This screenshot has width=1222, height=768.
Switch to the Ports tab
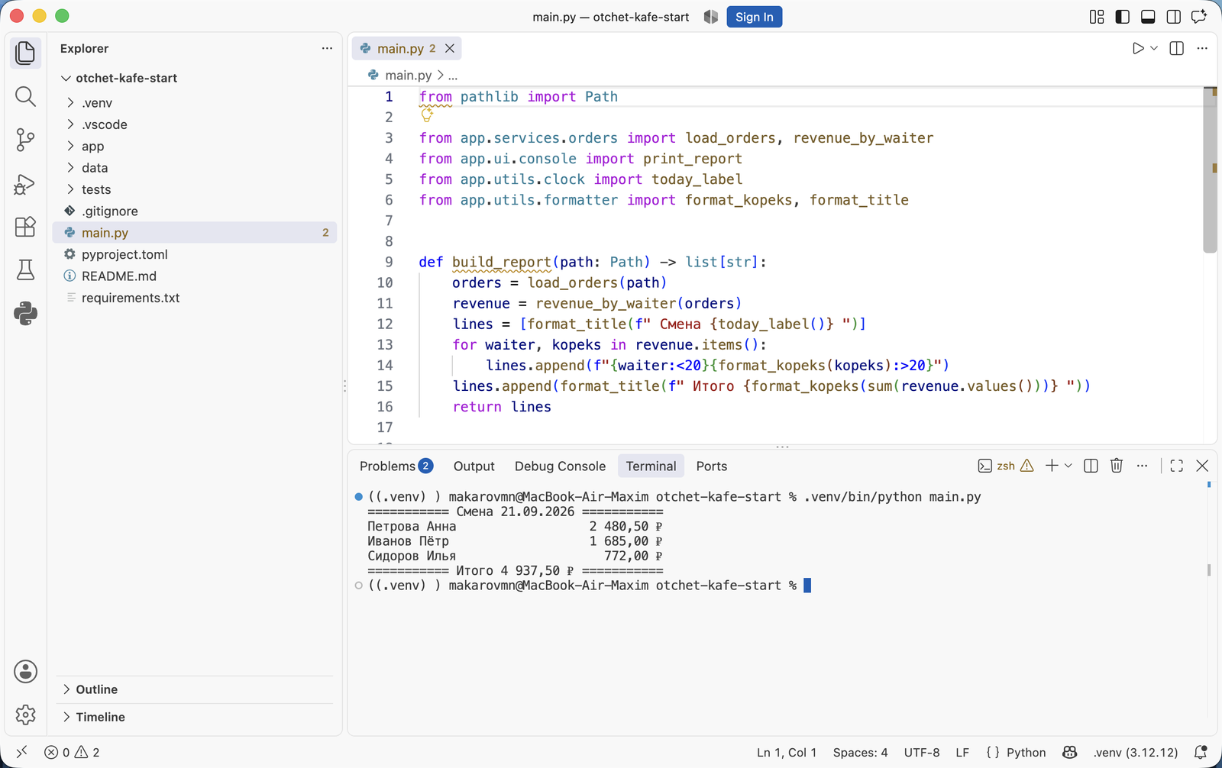tap(711, 466)
